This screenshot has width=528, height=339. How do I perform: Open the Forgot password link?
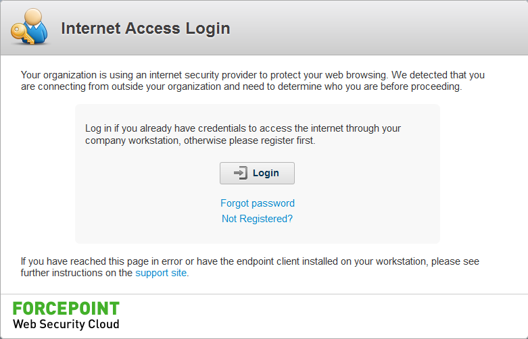[x=258, y=203]
